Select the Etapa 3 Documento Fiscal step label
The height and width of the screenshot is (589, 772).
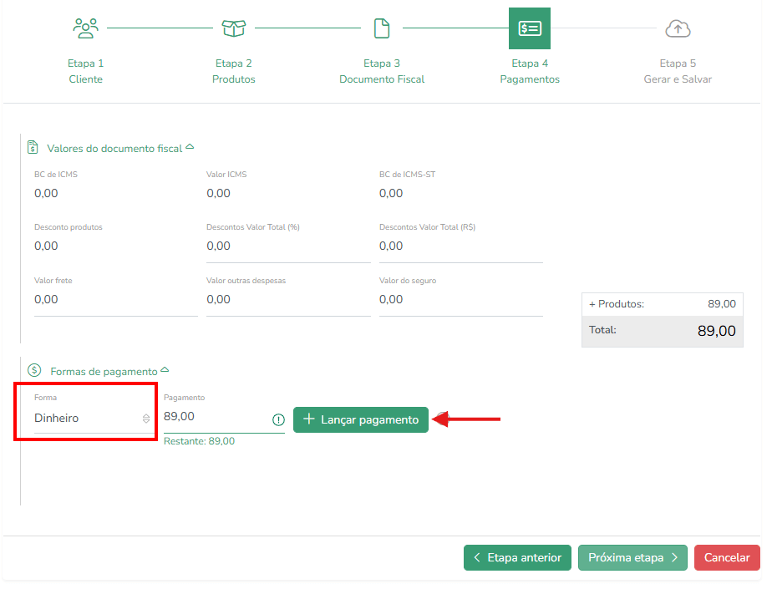[x=382, y=71]
